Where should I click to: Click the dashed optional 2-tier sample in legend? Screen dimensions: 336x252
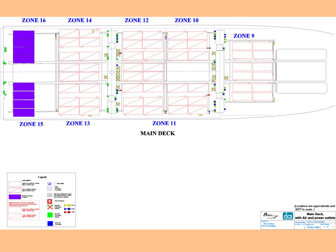tap(15, 216)
